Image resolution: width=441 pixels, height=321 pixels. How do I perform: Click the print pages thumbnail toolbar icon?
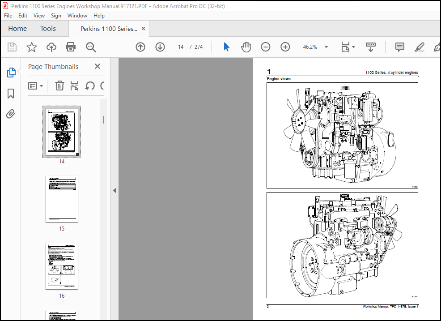coord(74,86)
